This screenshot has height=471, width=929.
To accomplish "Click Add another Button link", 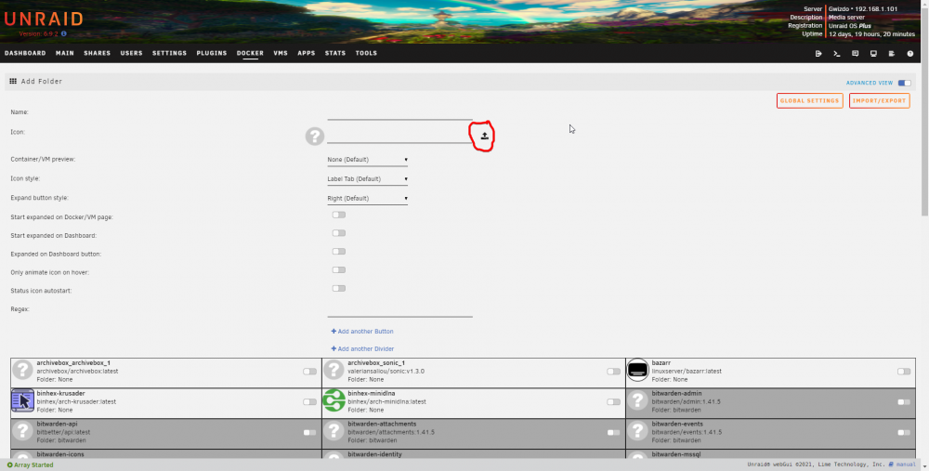I will click(362, 331).
